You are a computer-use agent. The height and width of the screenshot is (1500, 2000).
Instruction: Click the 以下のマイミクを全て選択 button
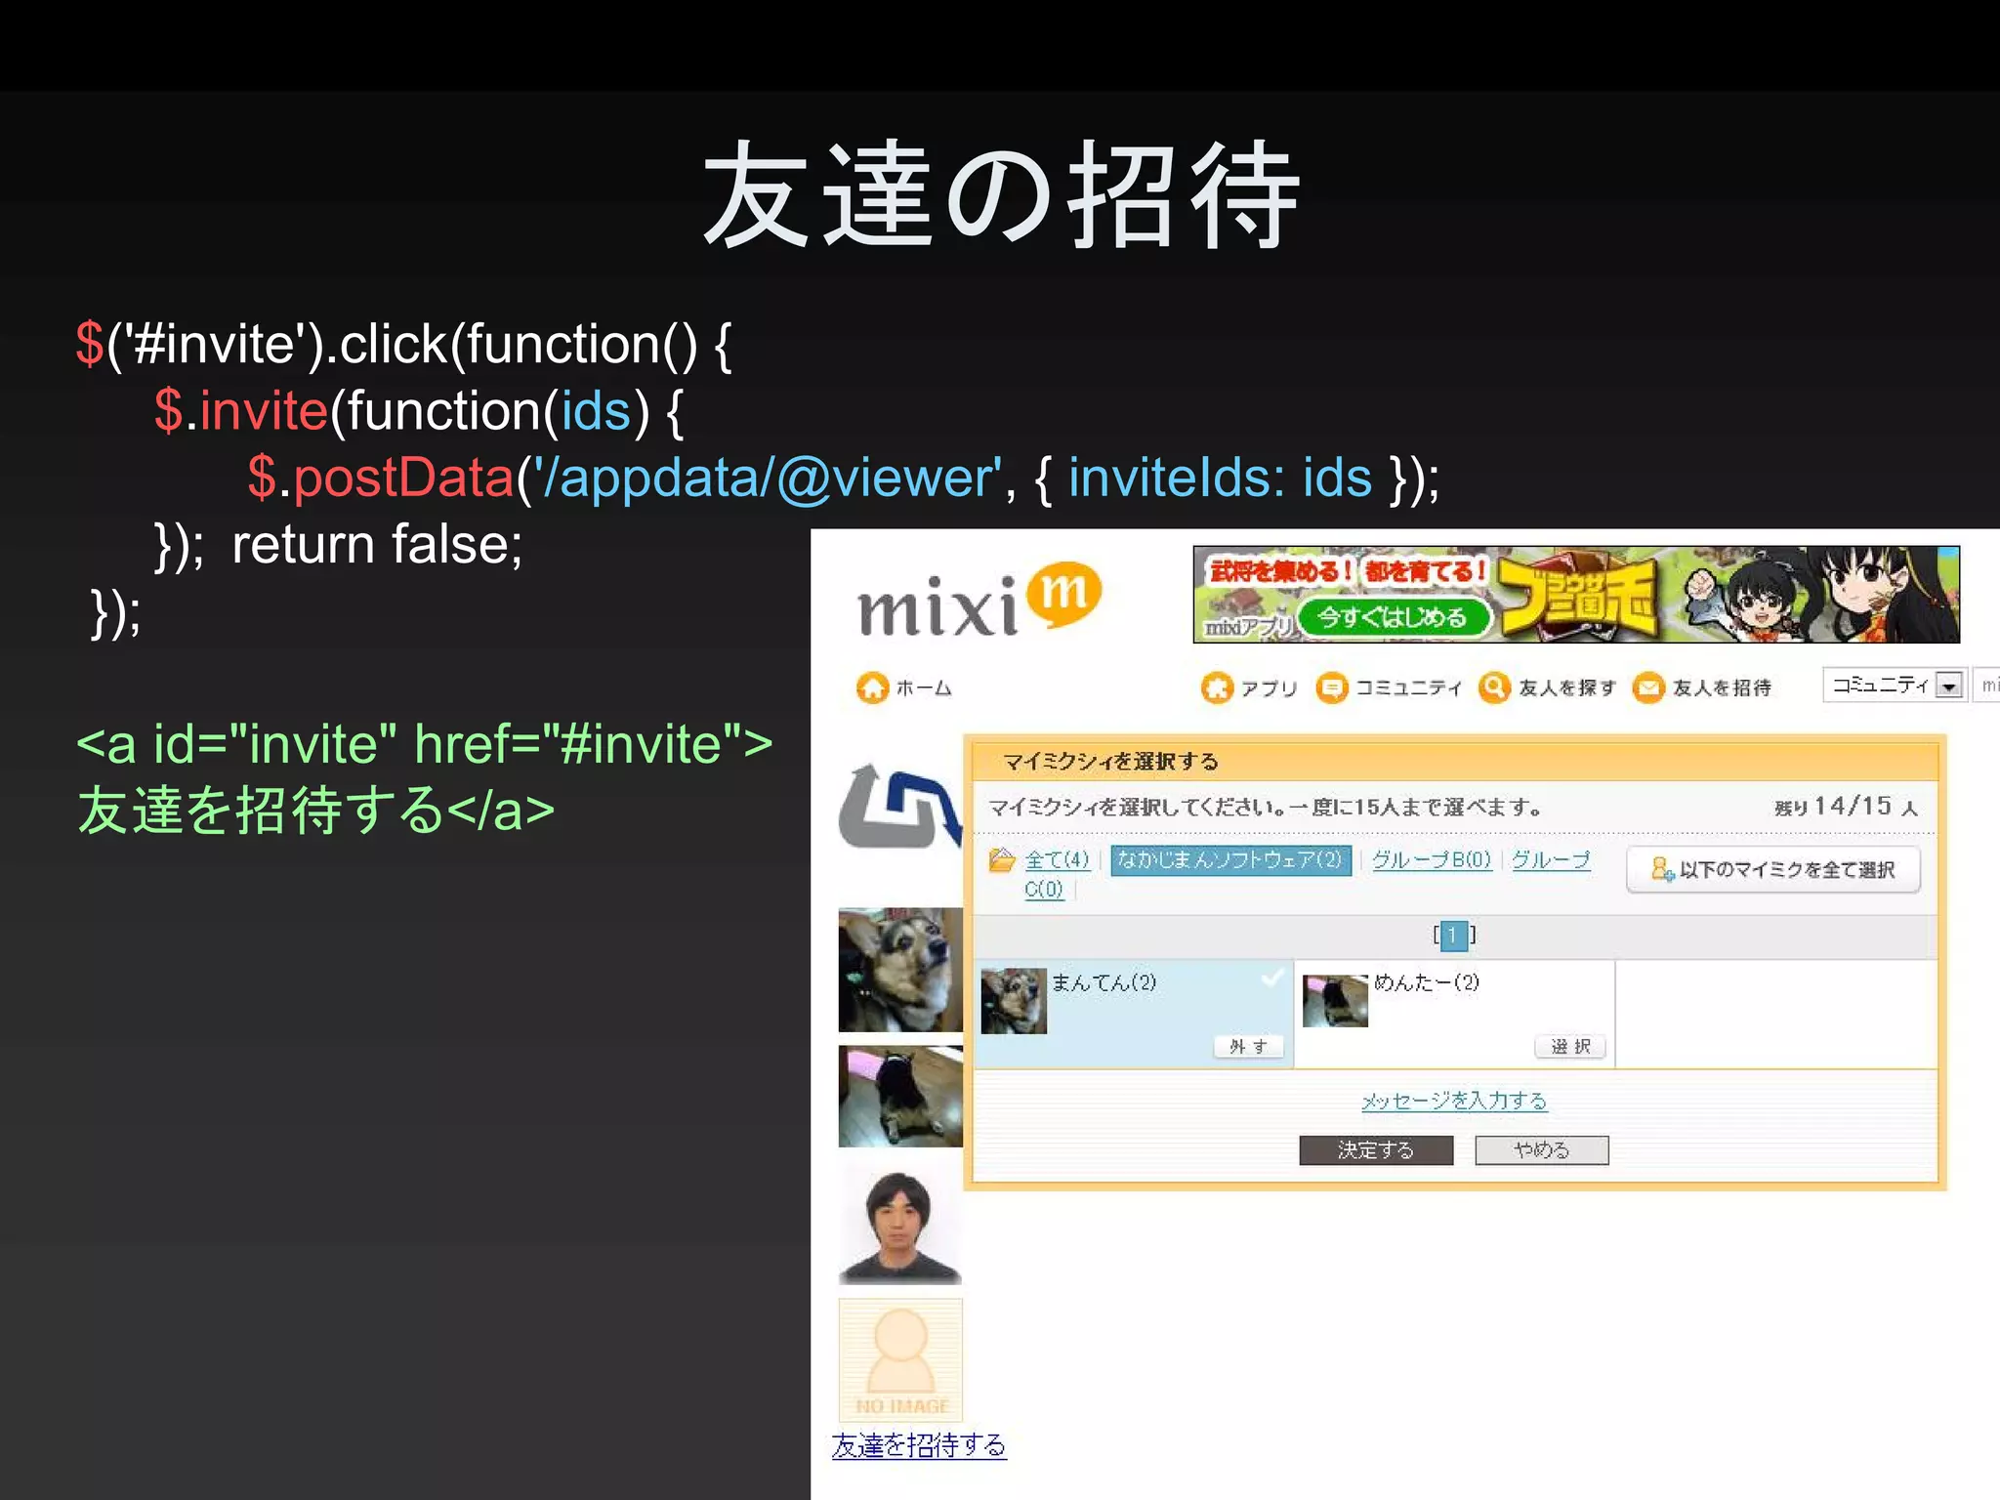click(1773, 869)
